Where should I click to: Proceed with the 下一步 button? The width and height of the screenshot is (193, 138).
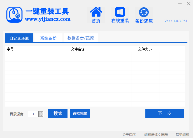164,113
